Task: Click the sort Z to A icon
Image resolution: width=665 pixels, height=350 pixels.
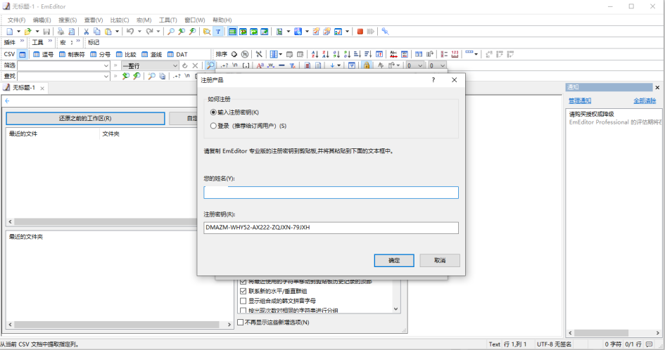Action: coord(325,54)
